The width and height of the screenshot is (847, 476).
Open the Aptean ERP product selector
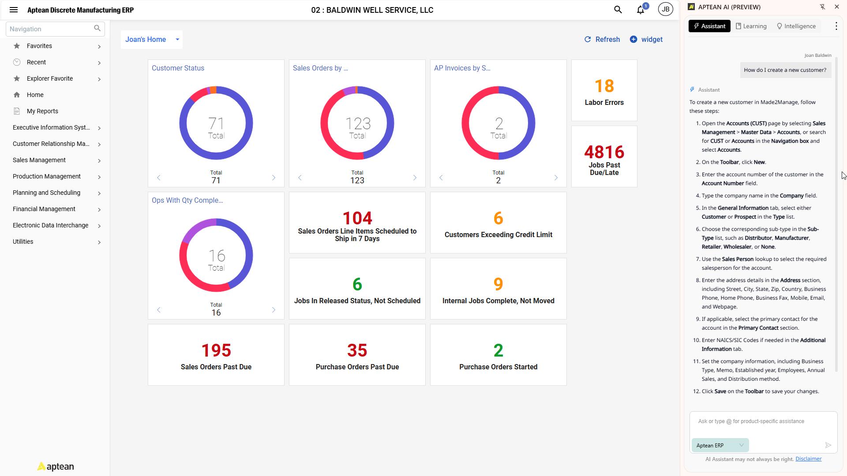coord(720,445)
